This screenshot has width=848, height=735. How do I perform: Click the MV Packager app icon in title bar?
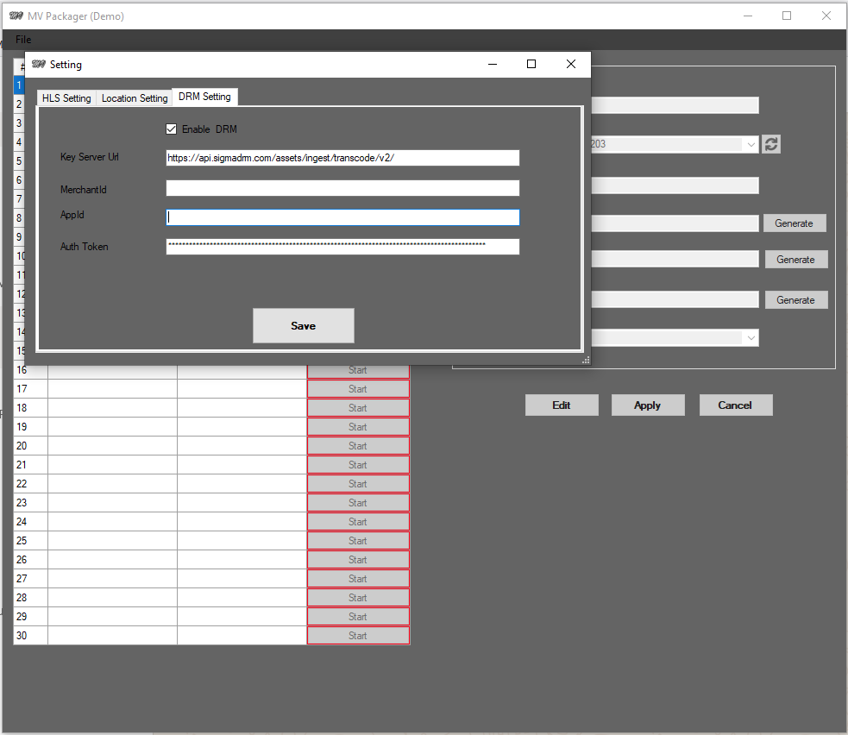coord(15,16)
